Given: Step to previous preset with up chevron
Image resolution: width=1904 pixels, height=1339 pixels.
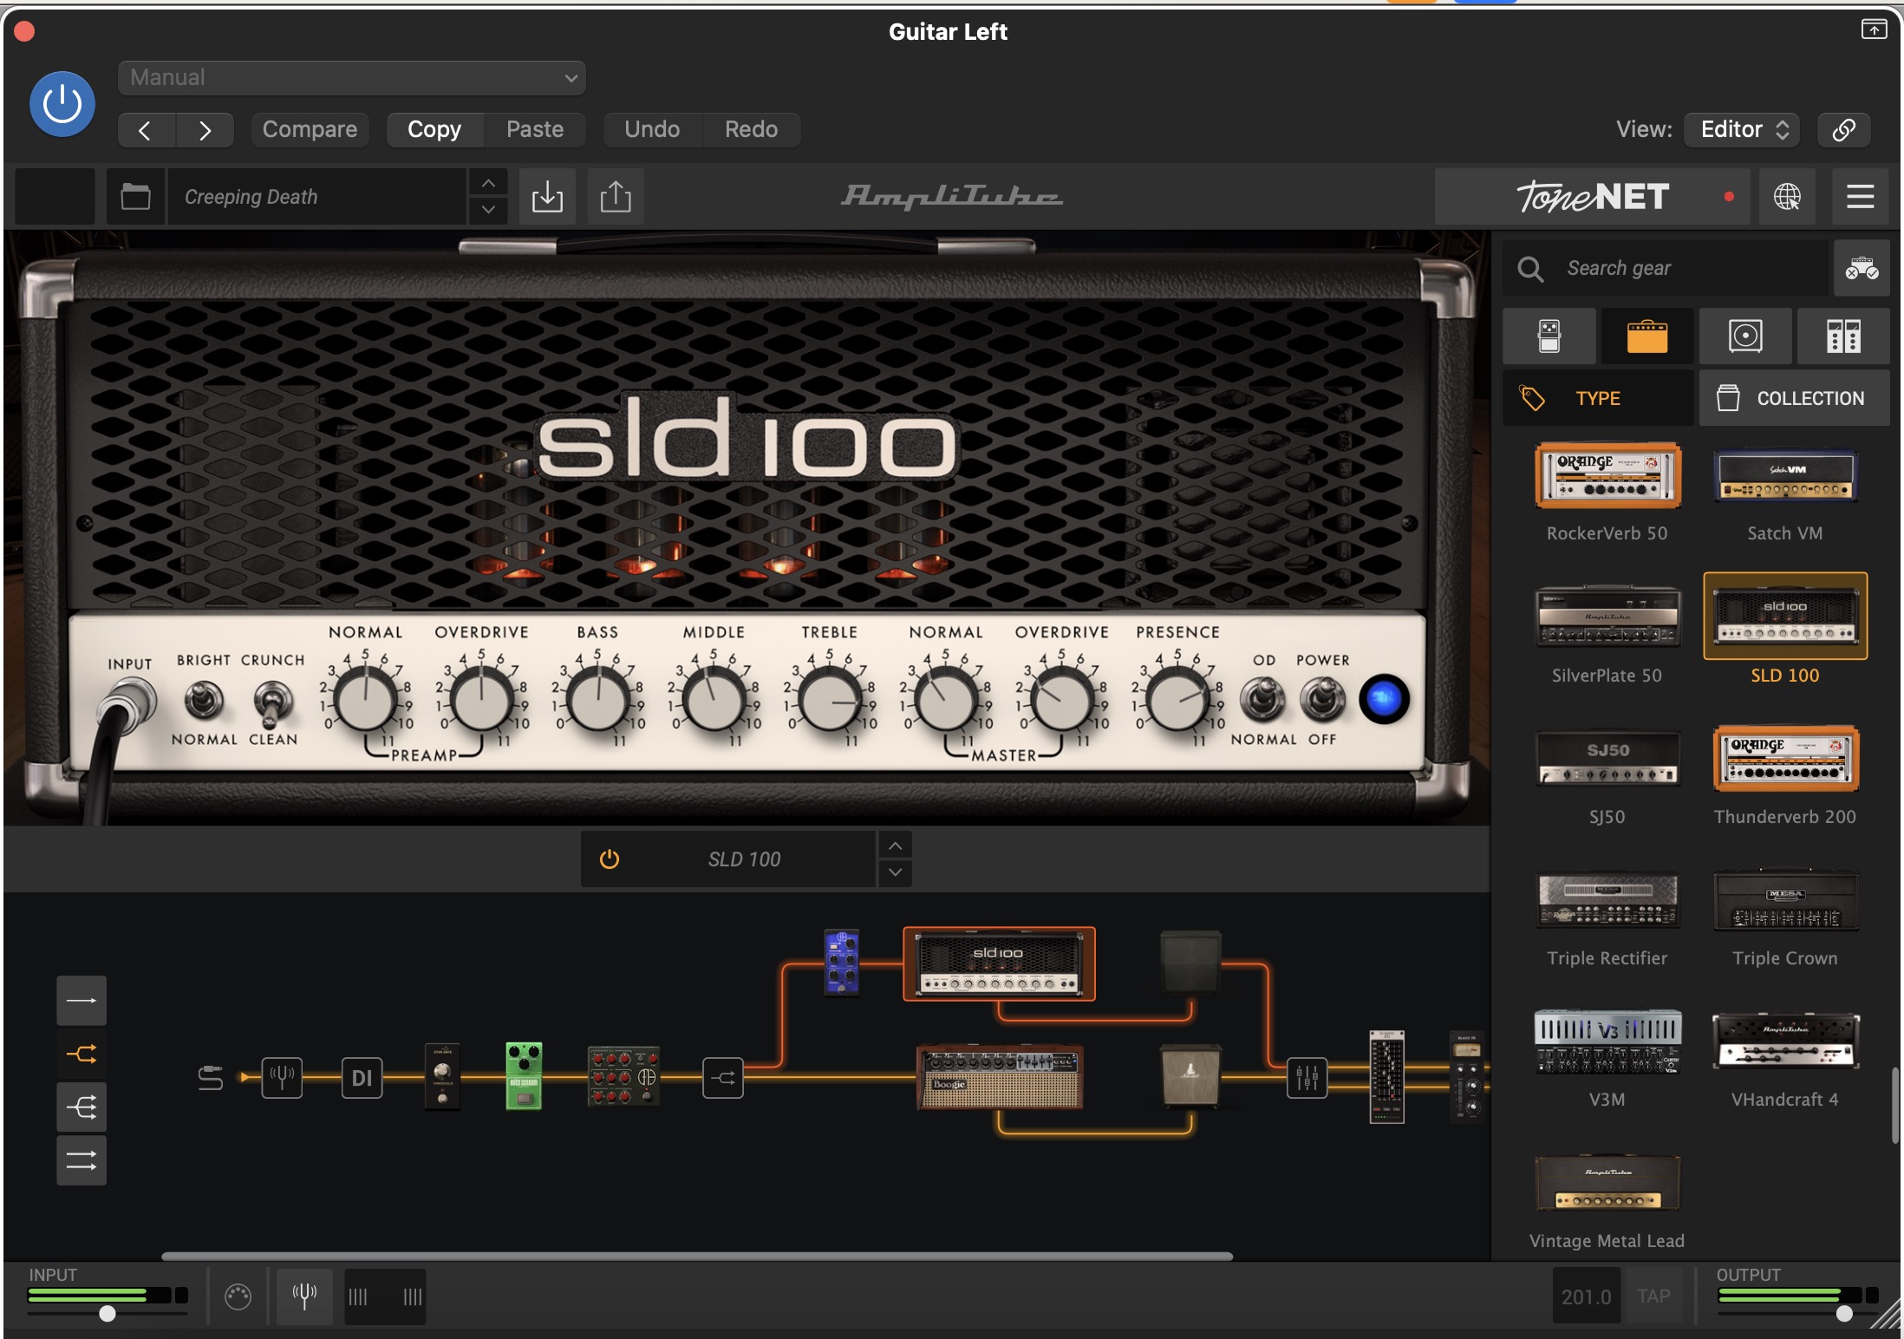Looking at the screenshot, I should (488, 183).
